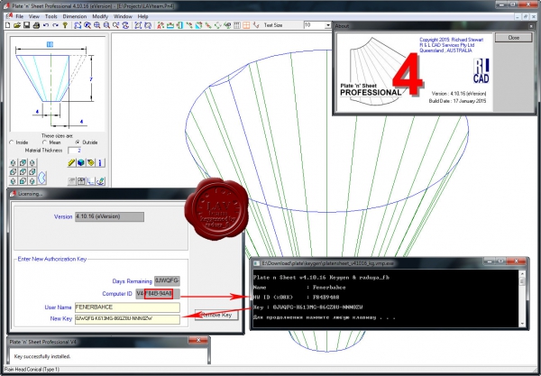This screenshot has width=541, height=376.
Task: Click the Remove Key button
Action: pyautogui.click(x=216, y=315)
